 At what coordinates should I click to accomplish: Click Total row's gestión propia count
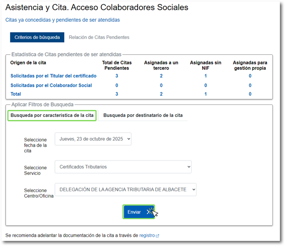250,94
